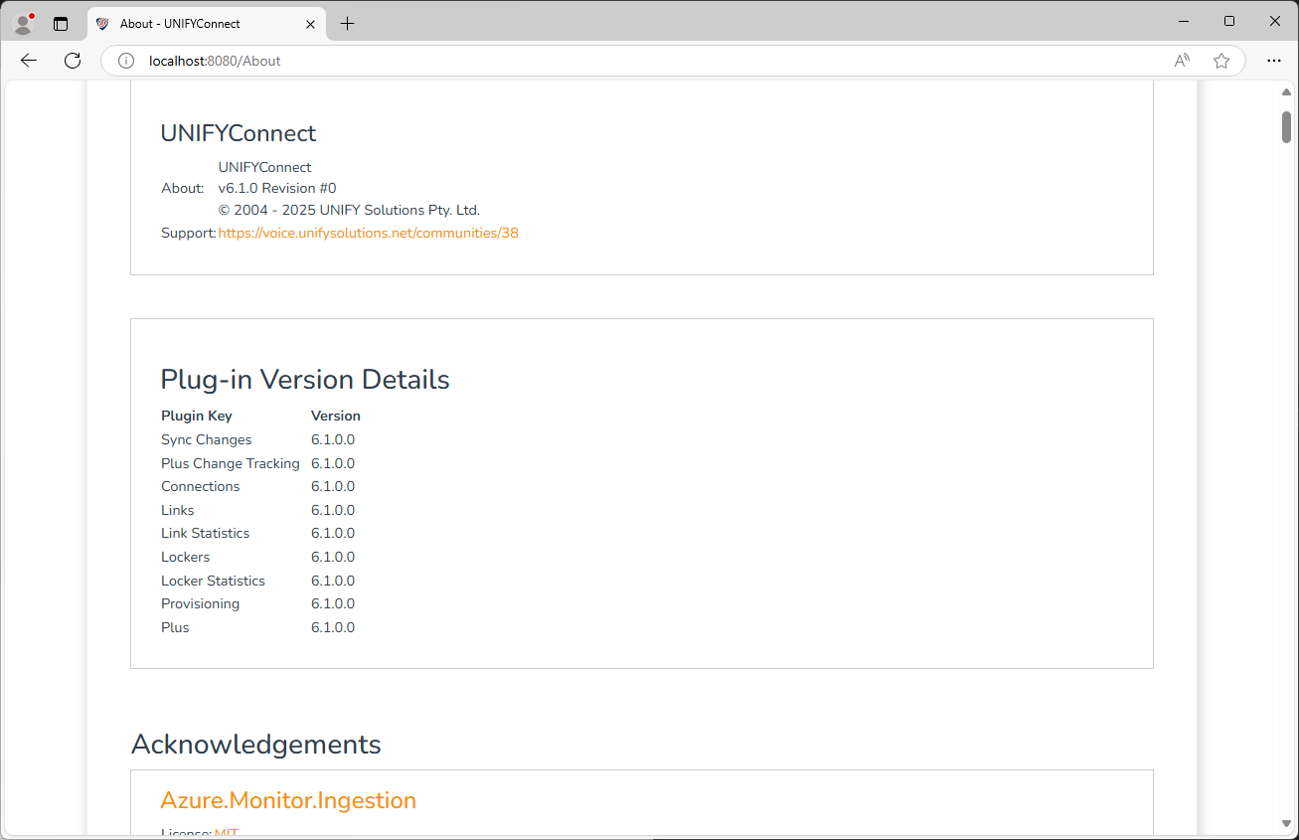Click the Link Statistics plugin row
1299x840 pixels.
click(258, 534)
